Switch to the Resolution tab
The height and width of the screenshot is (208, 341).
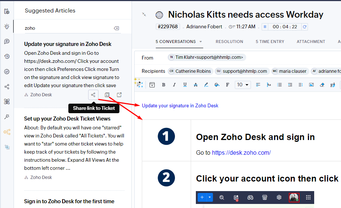[x=229, y=42]
